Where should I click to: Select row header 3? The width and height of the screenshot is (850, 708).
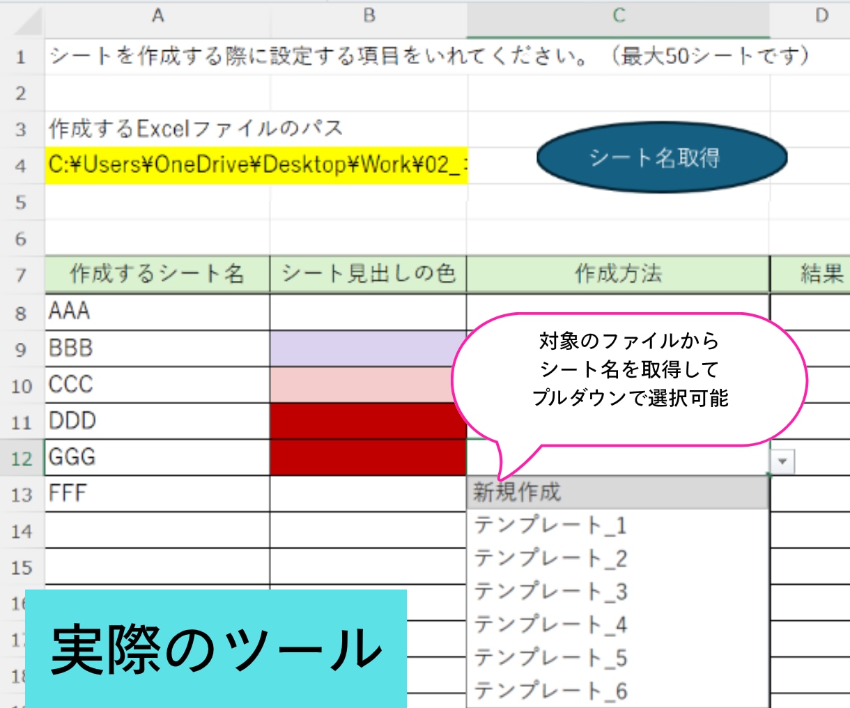click(22, 129)
